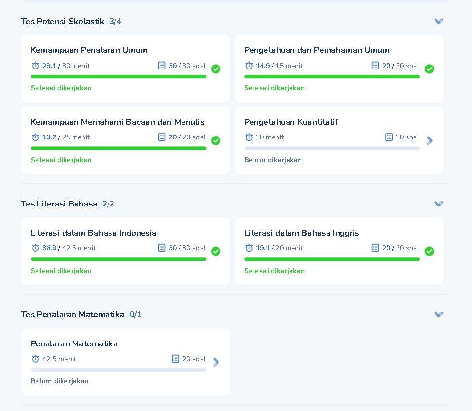Image resolution: width=472 pixels, height=411 pixels.
Task: Click the 3/4 progress count
Action: point(115,21)
